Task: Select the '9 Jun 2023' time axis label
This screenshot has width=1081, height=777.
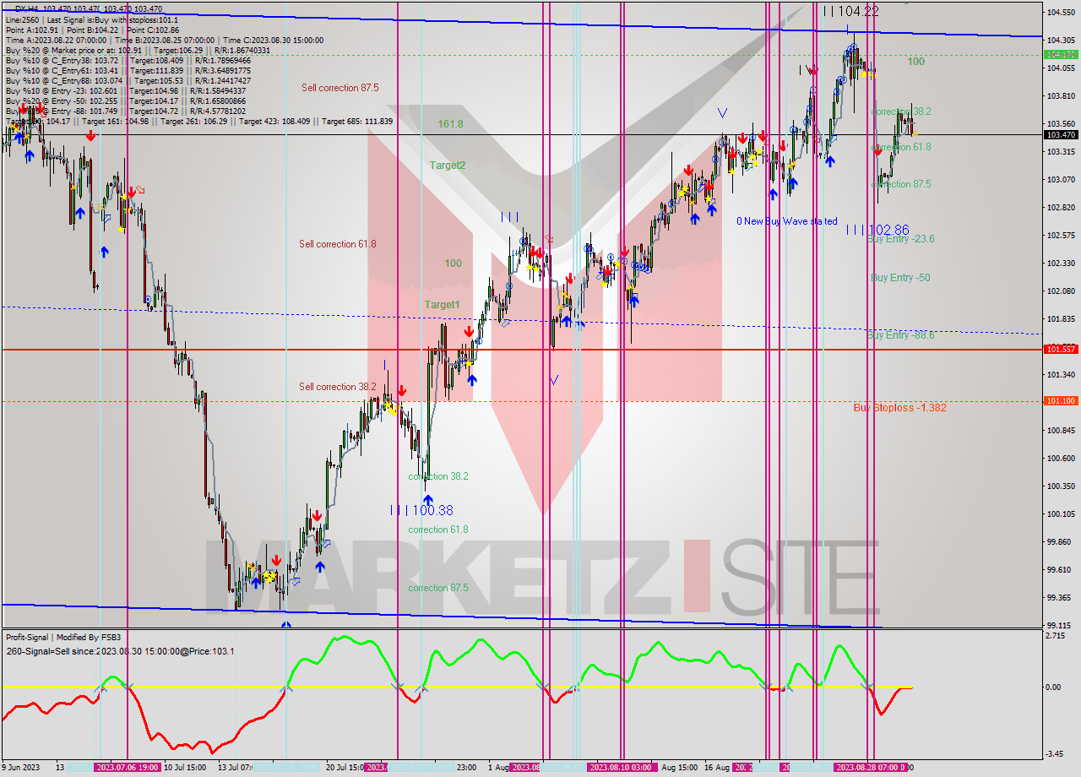Action: tap(21, 768)
